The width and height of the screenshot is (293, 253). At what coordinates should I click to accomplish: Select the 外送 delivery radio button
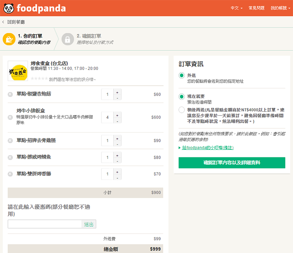[x=181, y=76]
